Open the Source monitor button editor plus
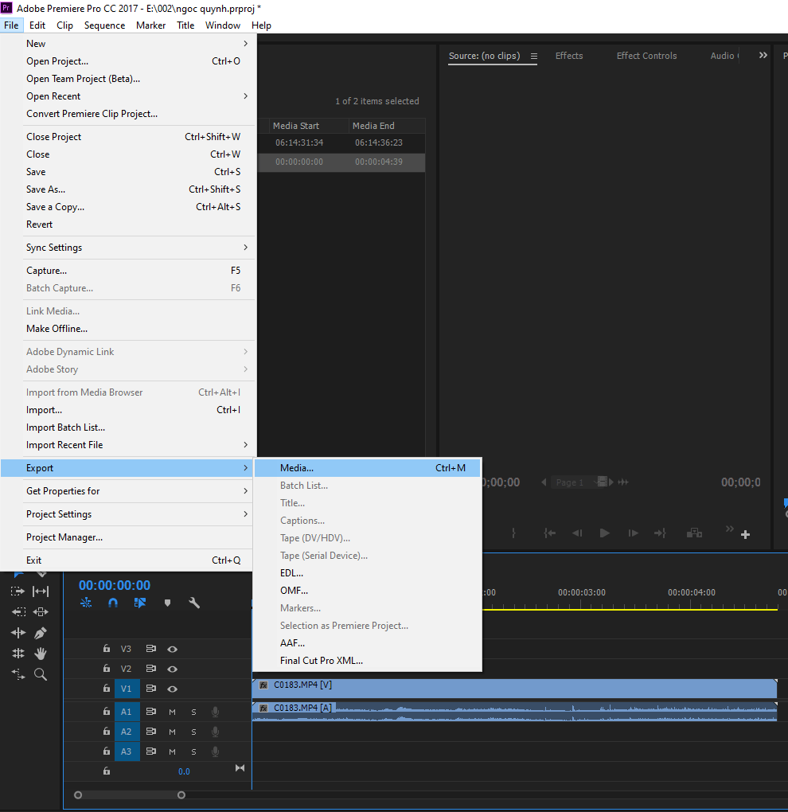 point(746,534)
